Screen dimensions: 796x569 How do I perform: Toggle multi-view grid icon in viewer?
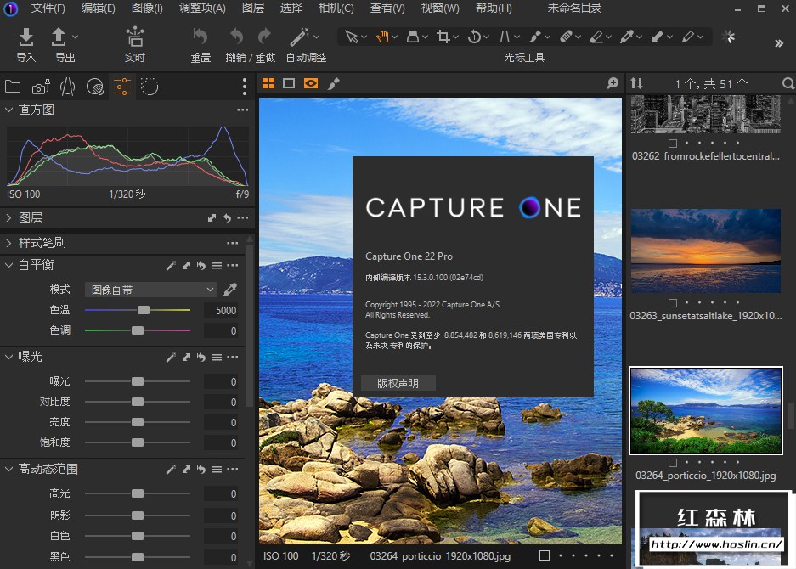[x=268, y=83]
